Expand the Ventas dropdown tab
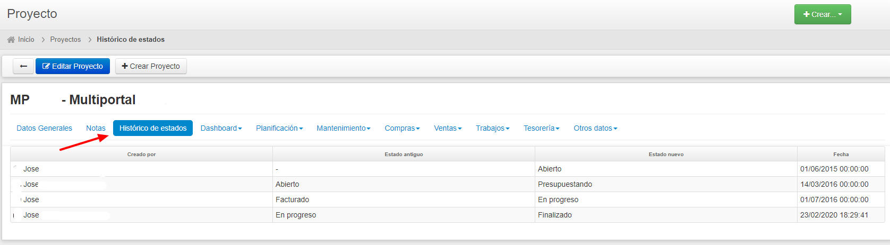The image size is (890, 245). [x=448, y=128]
